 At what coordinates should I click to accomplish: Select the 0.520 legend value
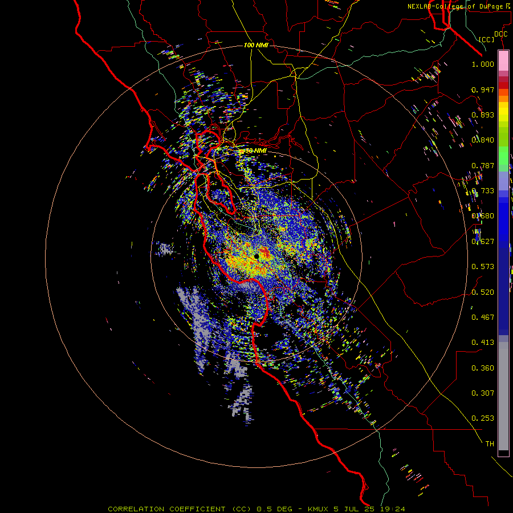coord(483,292)
